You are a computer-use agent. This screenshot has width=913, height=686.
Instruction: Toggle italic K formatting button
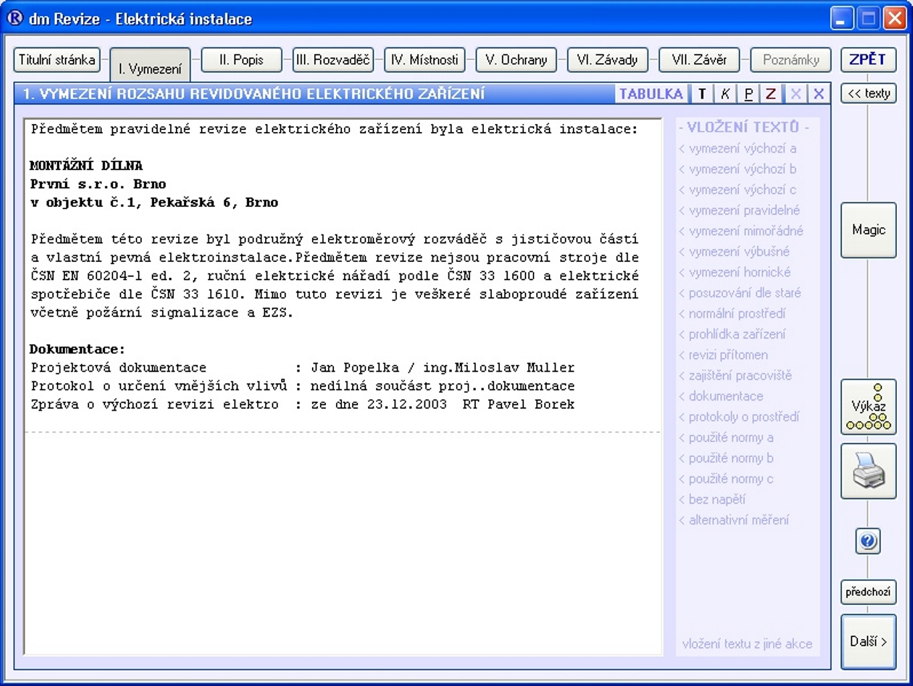(725, 94)
